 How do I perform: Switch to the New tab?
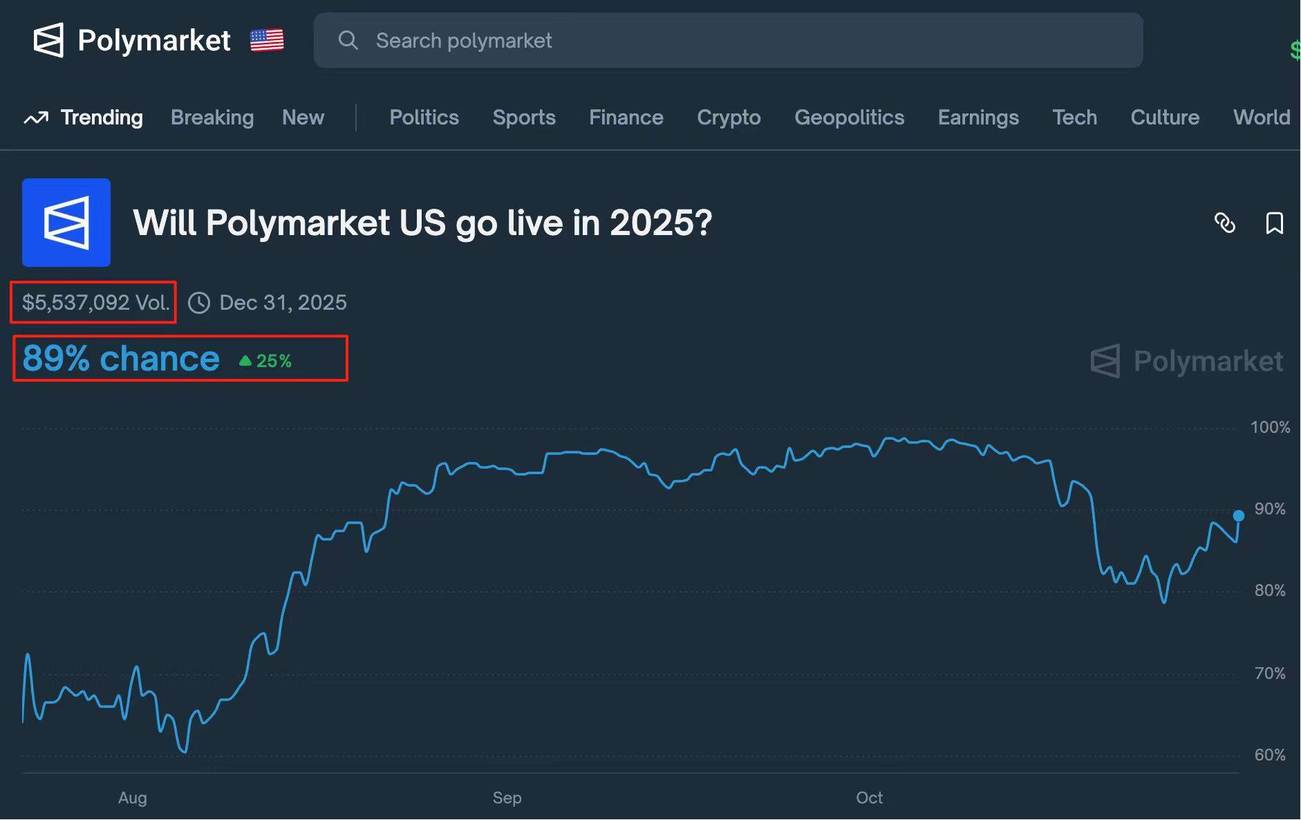point(303,118)
